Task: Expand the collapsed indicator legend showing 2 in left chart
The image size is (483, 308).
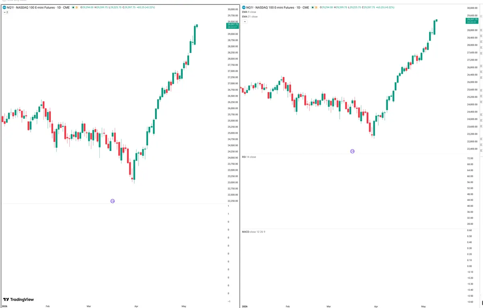Action: 5,12
